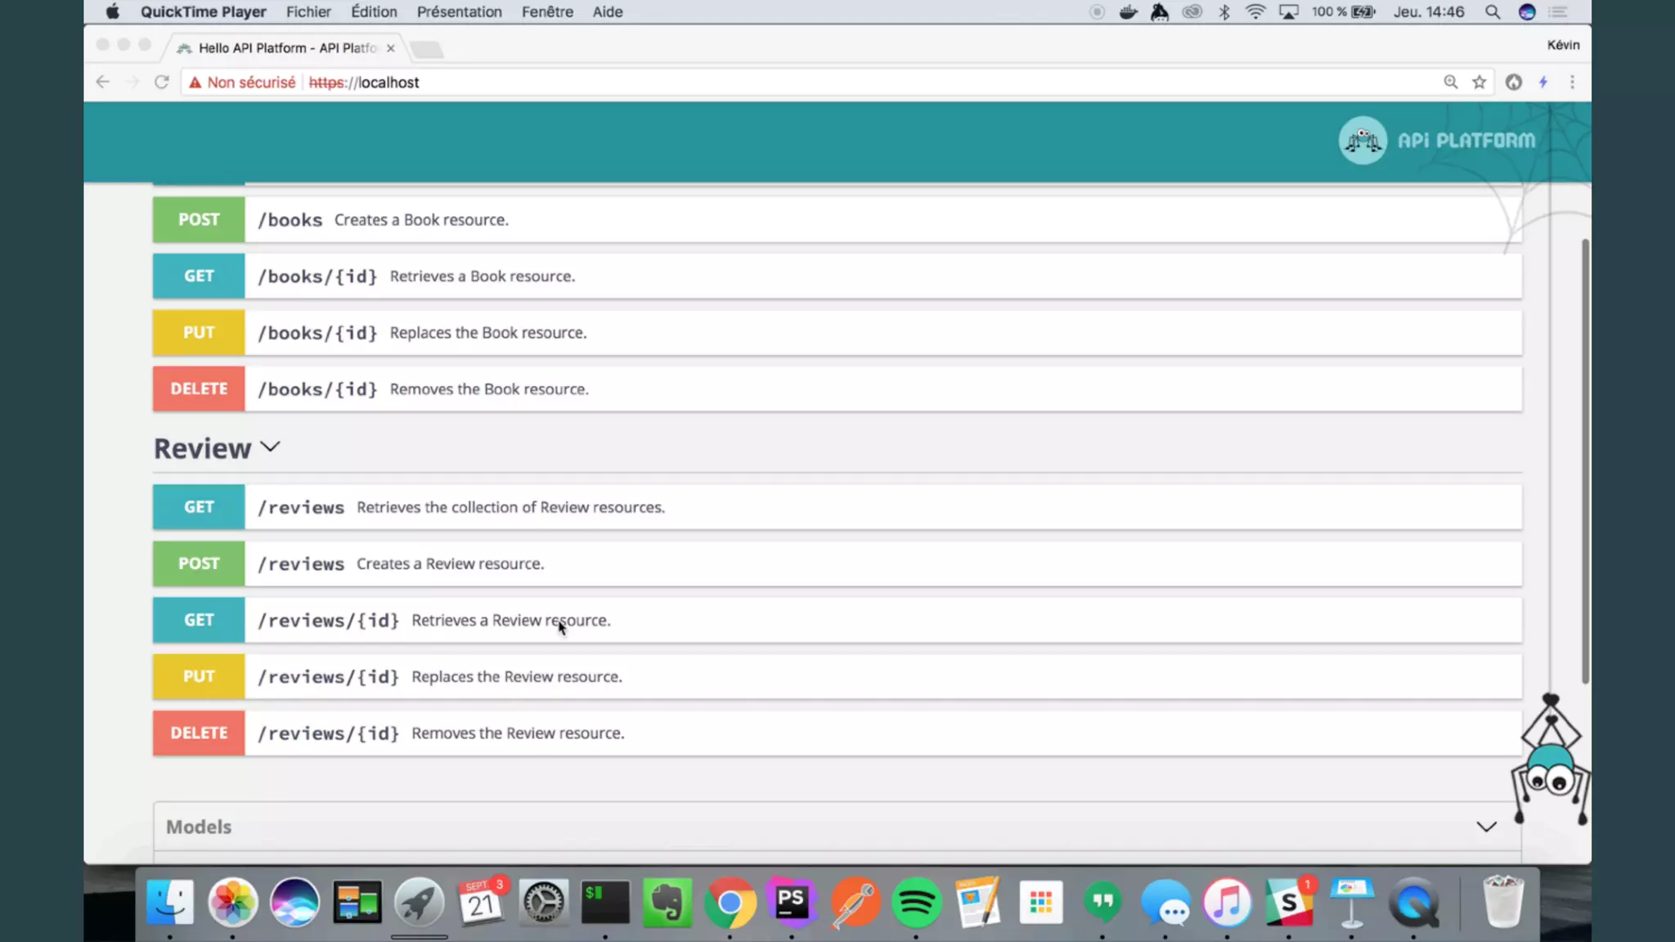
Task: Click the back navigation arrow
Action: coord(102,82)
